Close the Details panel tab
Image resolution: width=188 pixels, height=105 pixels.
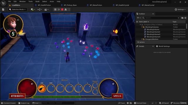153,46
